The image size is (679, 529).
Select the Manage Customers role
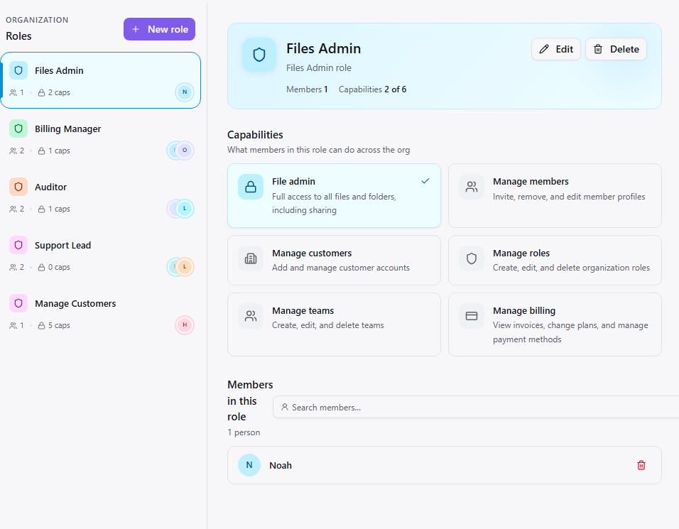pos(100,313)
